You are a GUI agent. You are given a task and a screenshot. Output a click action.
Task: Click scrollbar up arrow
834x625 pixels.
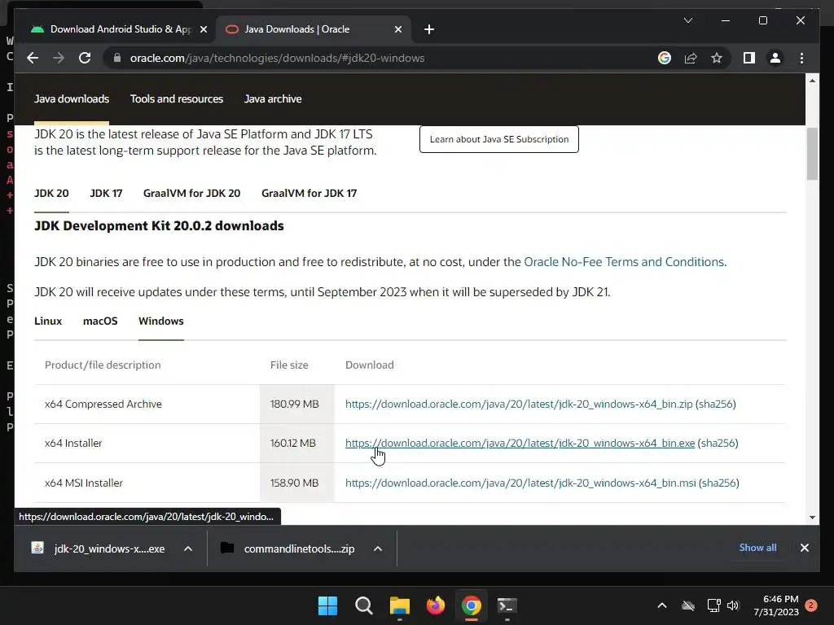point(812,81)
